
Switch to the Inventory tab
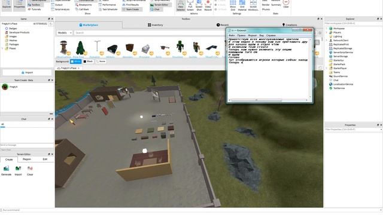(x=156, y=25)
